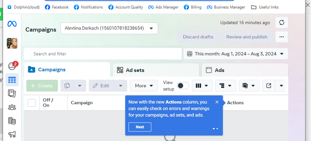The width and height of the screenshot is (311, 141).
Task: Open the Ads reporting pages icon
Action: 12,93
